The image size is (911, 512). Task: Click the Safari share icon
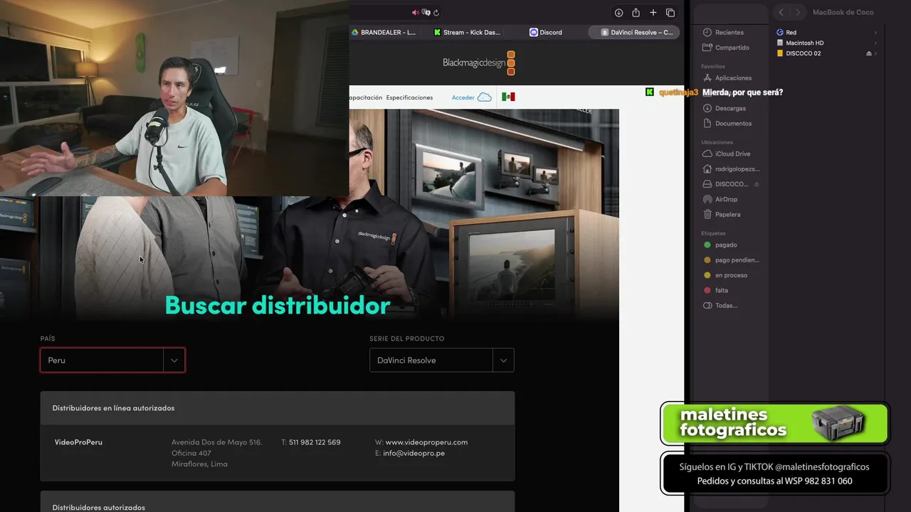point(636,13)
